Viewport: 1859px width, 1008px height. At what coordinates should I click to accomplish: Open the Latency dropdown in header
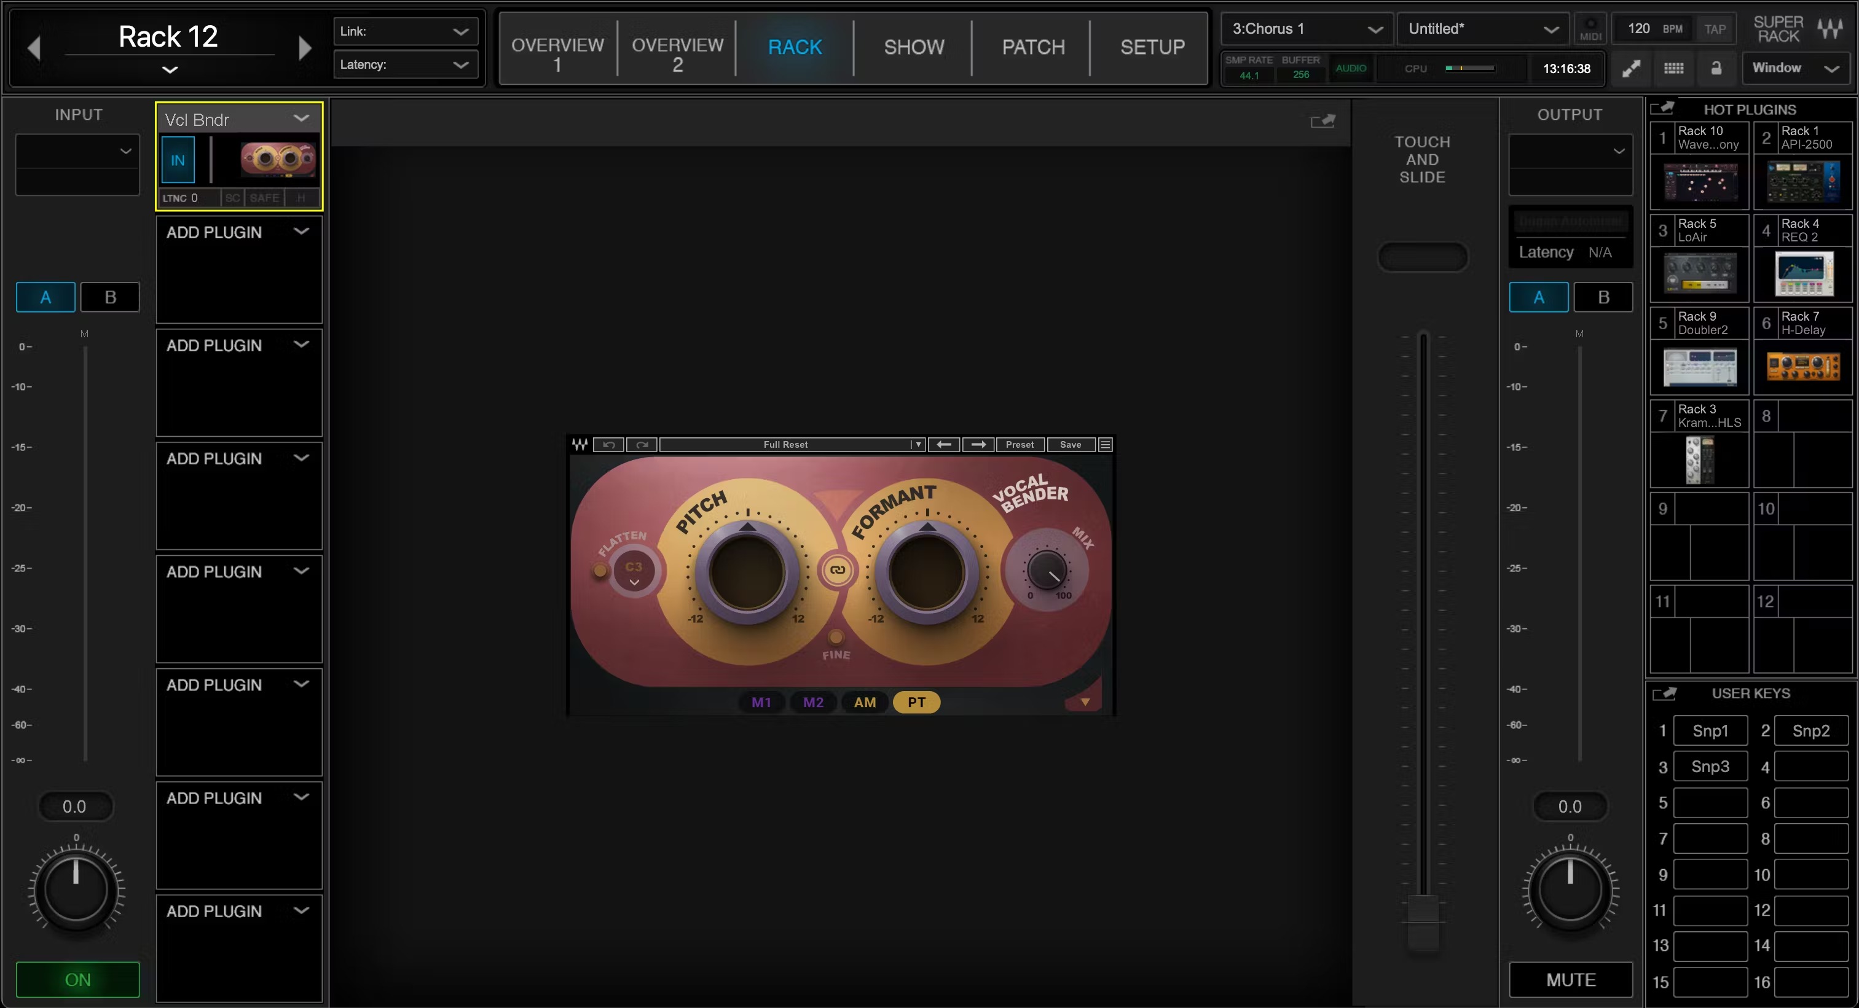tap(405, 64)
